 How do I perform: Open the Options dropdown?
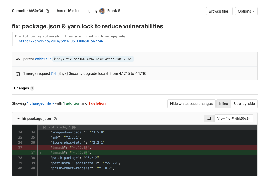[246, 11]
